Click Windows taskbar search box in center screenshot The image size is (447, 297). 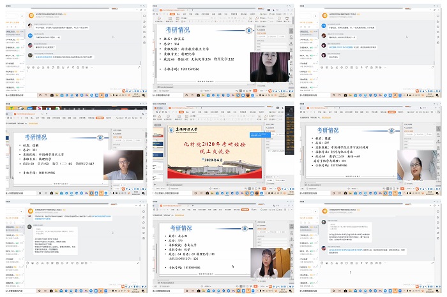tap(169, 193)
